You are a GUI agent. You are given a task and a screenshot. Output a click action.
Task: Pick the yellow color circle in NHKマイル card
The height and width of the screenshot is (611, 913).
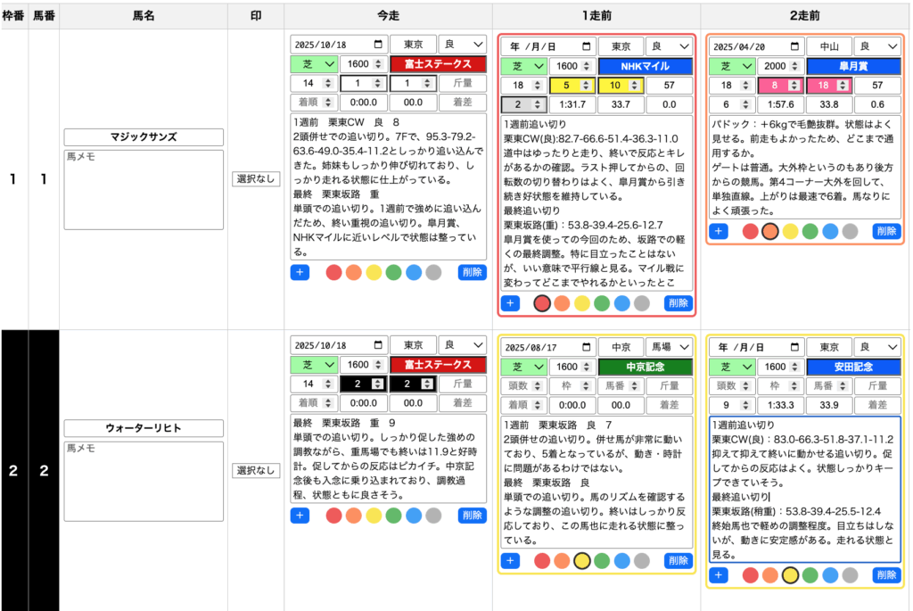(x=581, y=303)
